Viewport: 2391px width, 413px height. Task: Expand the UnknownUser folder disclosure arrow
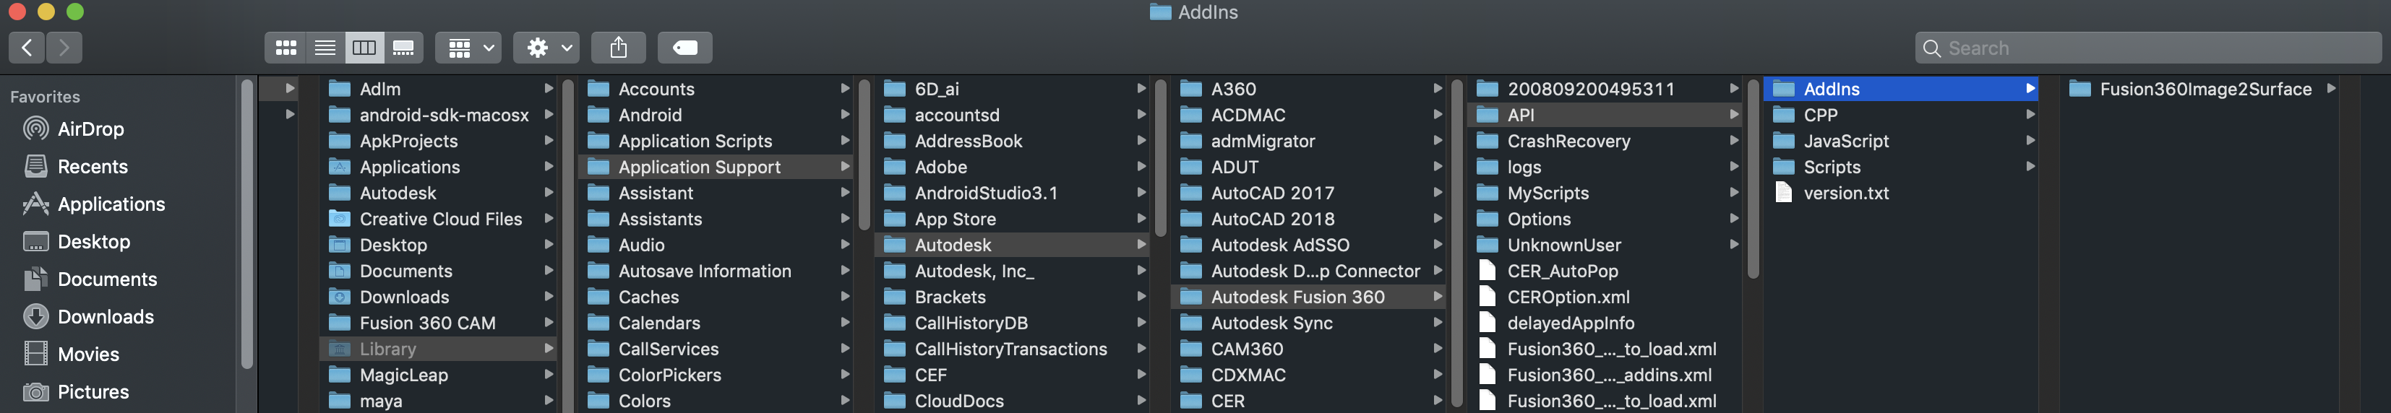click(1734, 245)
